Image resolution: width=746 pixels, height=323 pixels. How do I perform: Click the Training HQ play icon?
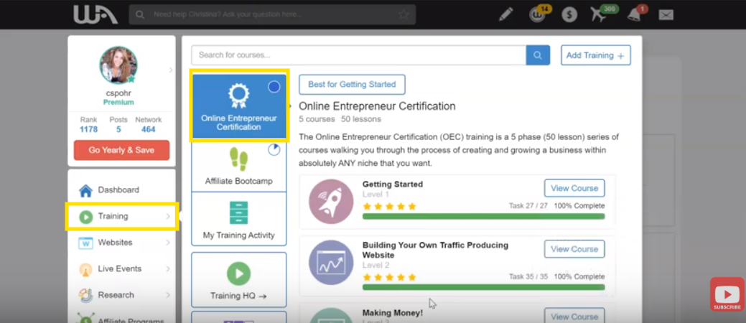coord(239,273)
